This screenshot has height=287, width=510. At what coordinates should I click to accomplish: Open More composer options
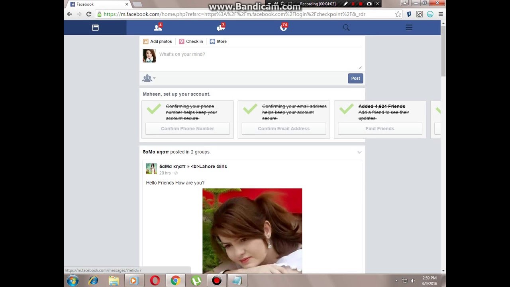tap(218, 41)
